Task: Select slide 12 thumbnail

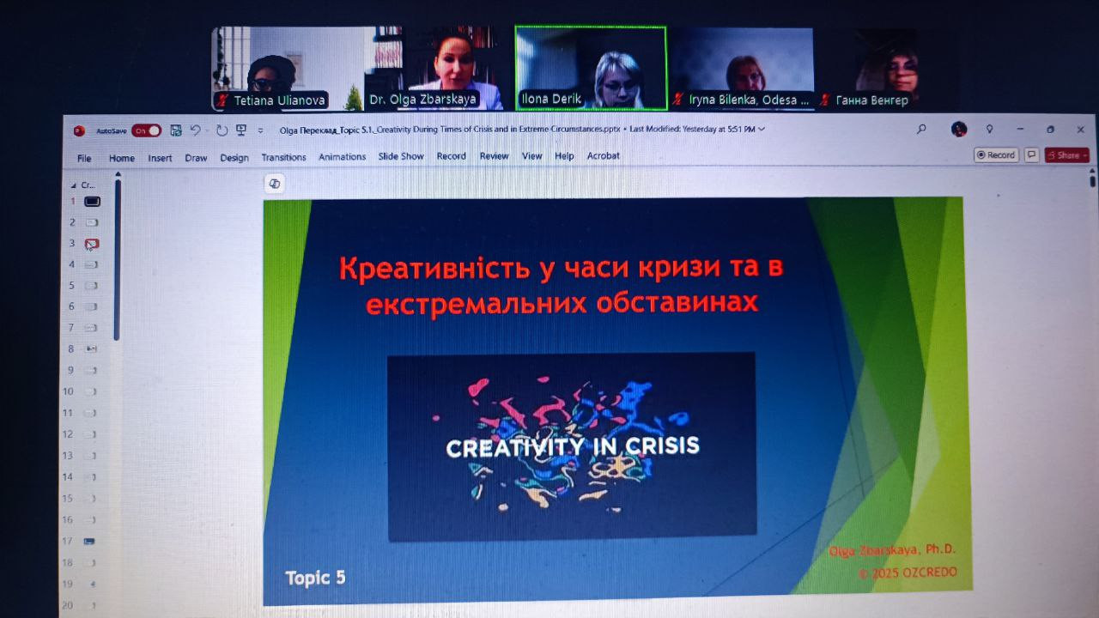Action: tap(91, 434)
